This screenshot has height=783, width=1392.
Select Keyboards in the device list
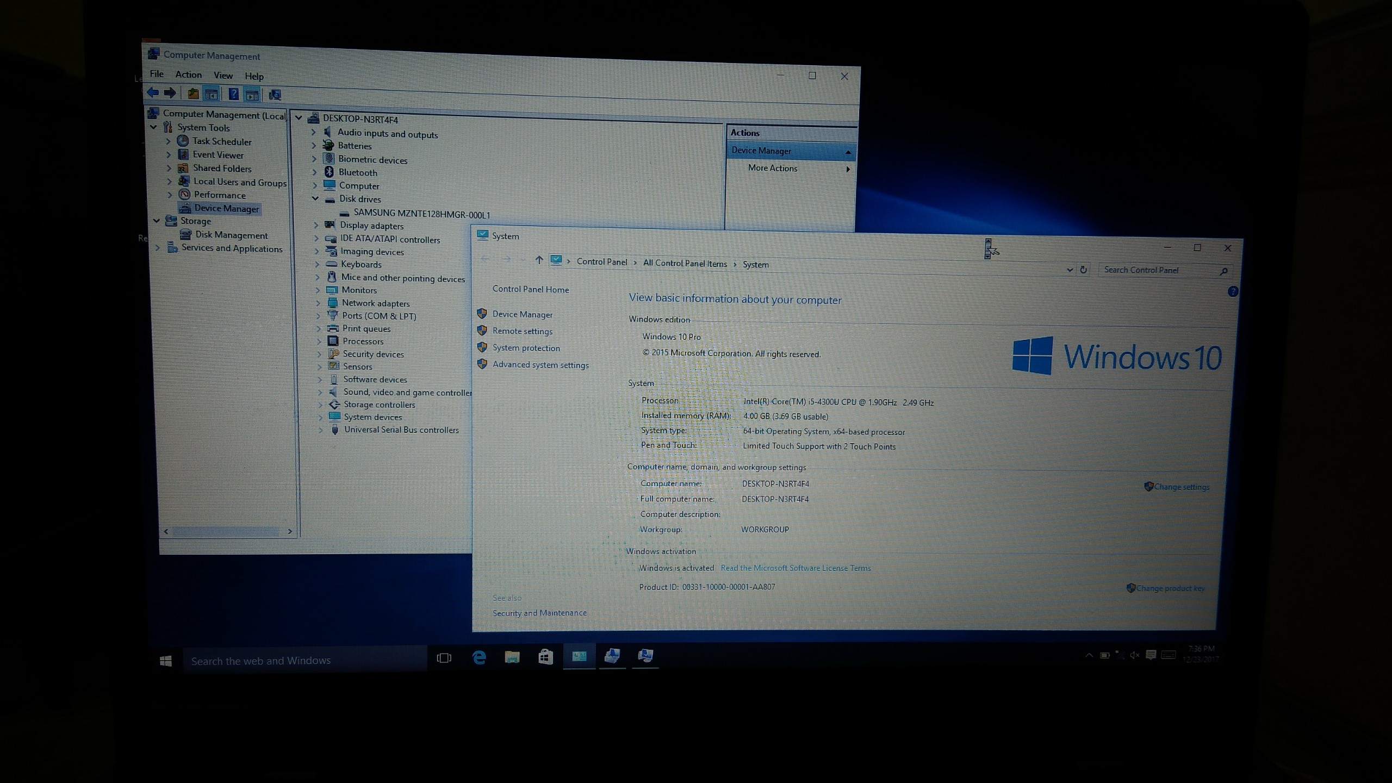tap(361, 264)
